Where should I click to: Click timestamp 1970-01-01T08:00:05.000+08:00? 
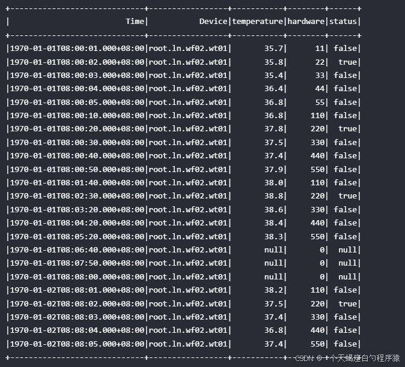tap(77, 102)
